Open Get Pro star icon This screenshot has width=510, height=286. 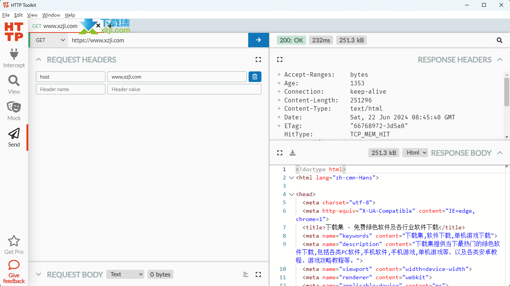[x=14, y=245]
